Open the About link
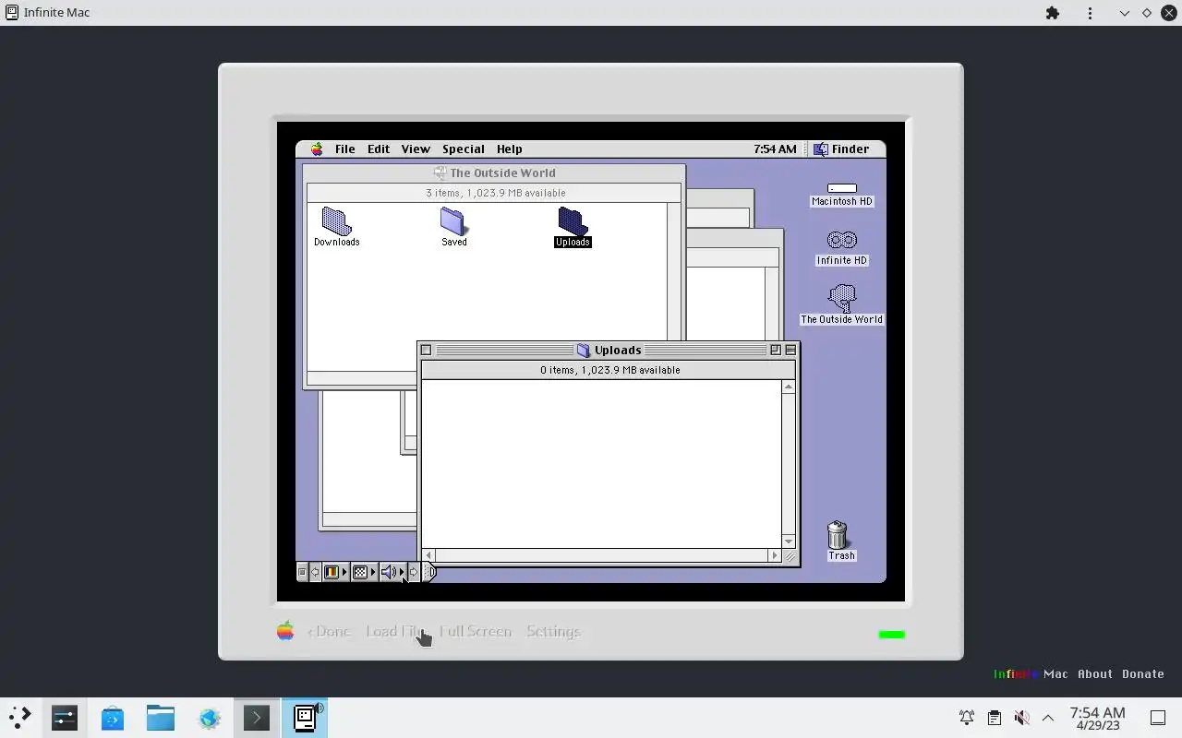The height and width of the screenshot is (738, 1182). 1095,673
